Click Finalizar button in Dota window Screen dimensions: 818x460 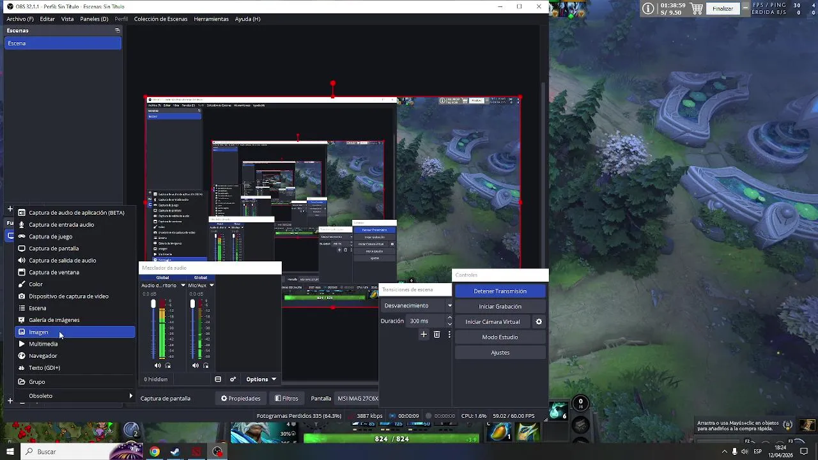click(723, 9)
